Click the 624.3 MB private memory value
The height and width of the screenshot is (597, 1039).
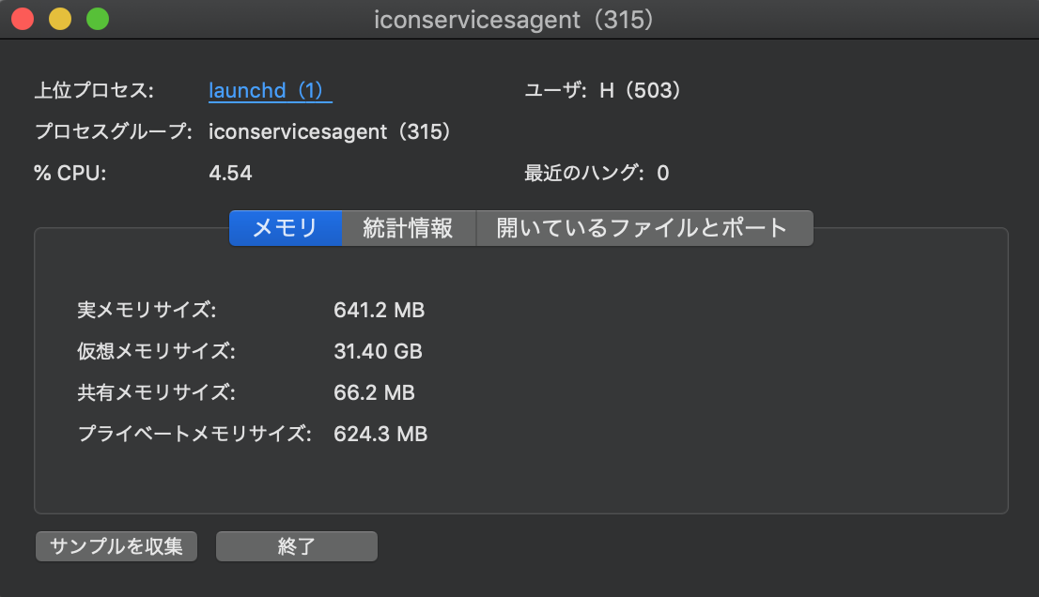click(380, 434)
